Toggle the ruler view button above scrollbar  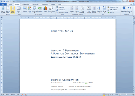[134, 18]
